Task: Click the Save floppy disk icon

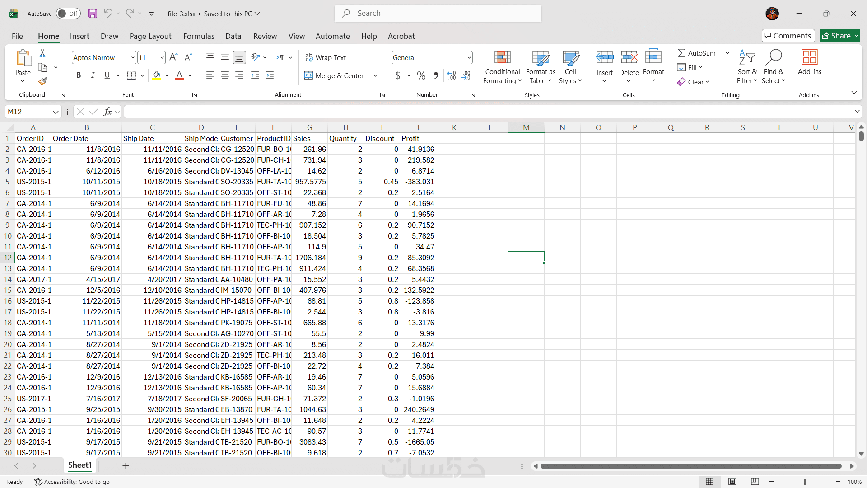Action: [x=93, y=14]
